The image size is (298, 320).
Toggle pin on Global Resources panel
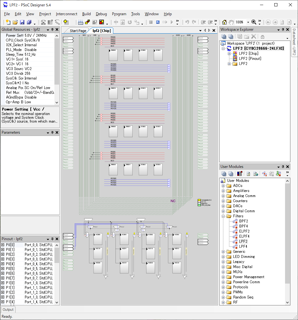(x=53, y=29)
